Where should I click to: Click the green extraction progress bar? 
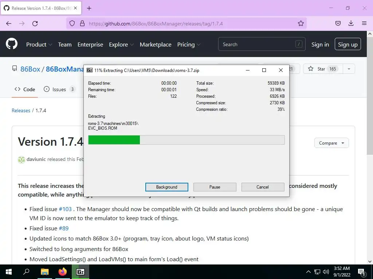coord(114,140)
